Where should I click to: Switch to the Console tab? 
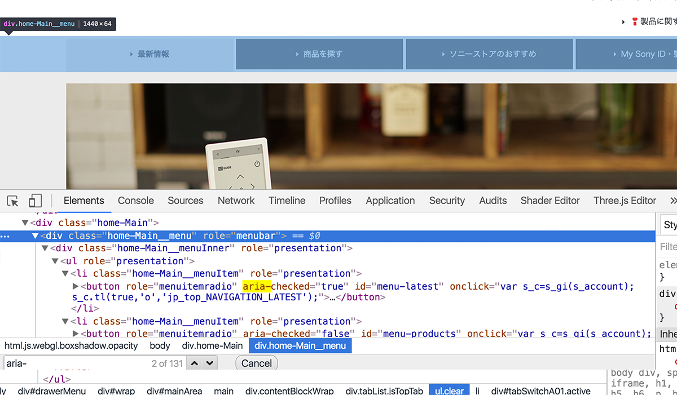(x=135, y=201)
